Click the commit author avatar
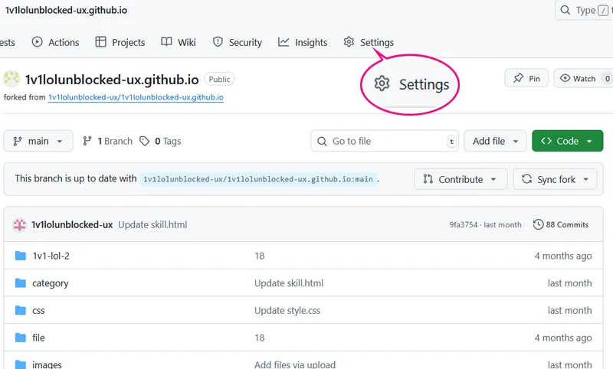Screen dimensions: 613x369 [x=20, y=224]
